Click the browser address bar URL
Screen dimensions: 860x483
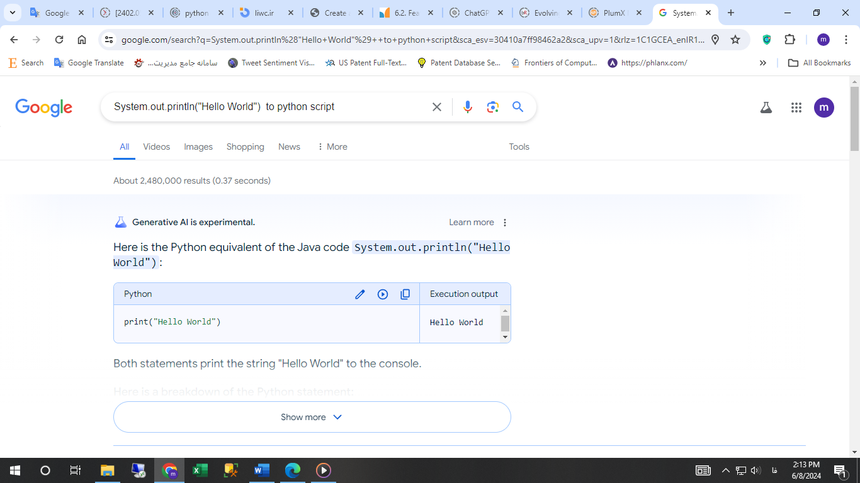click(412, 40)
